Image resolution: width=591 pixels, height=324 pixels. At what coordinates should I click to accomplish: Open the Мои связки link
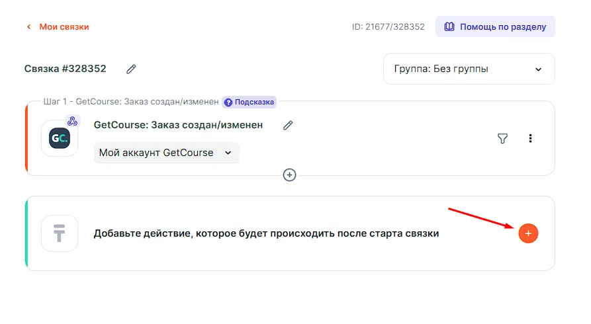[x=64, y=27]
